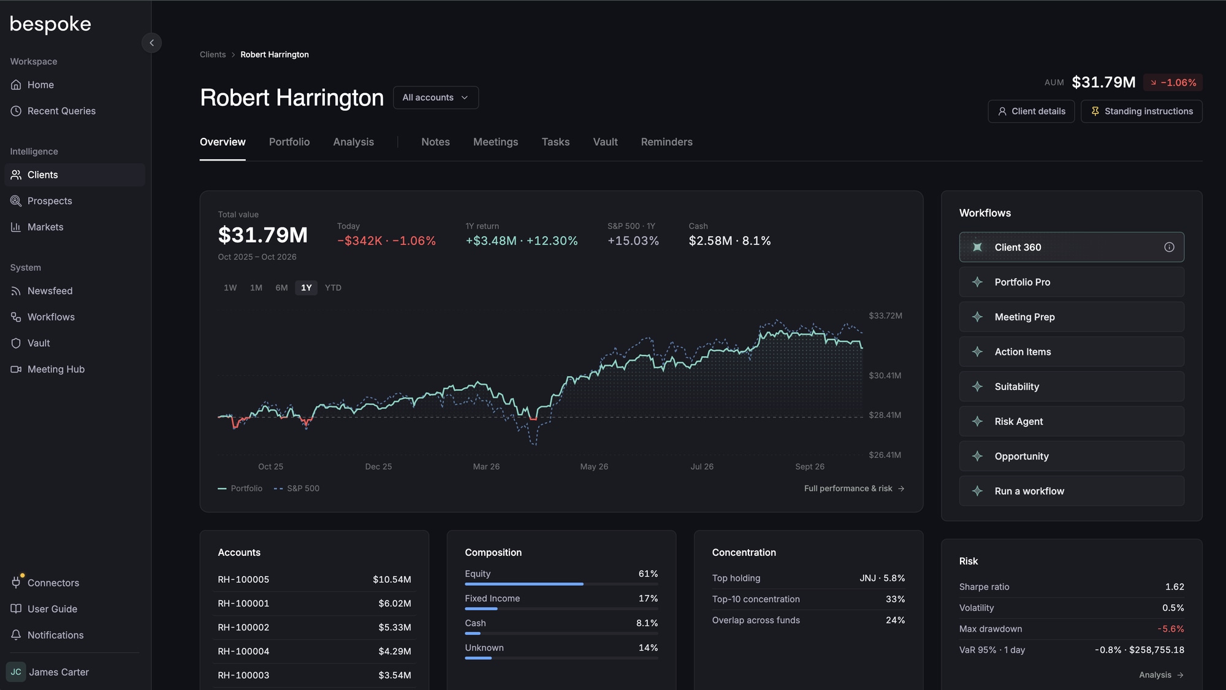Viewport: 1226px width, 690px height.
Task: Click the pin icon on Standing instructions
Action: point(1095,112)
